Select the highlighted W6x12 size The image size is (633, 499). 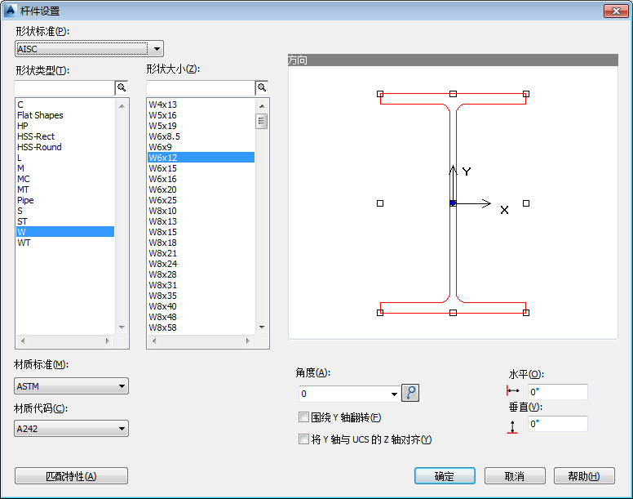pos(201,158)
